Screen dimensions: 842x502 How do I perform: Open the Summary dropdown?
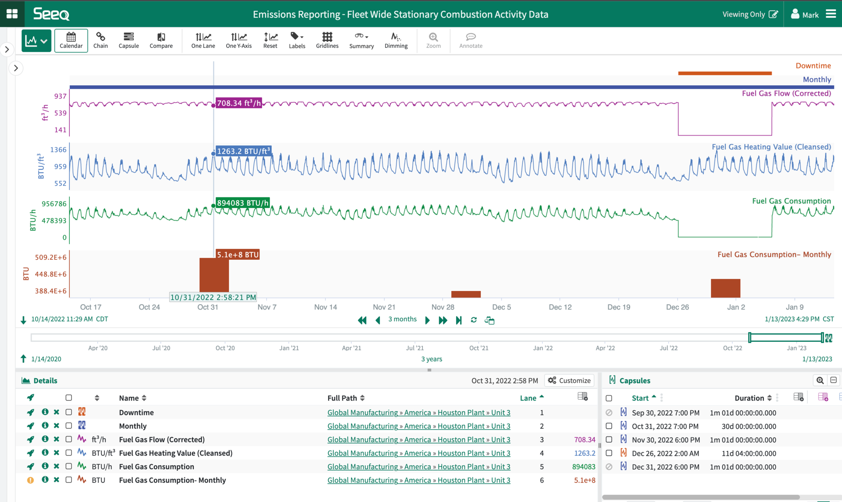point(361,40)
